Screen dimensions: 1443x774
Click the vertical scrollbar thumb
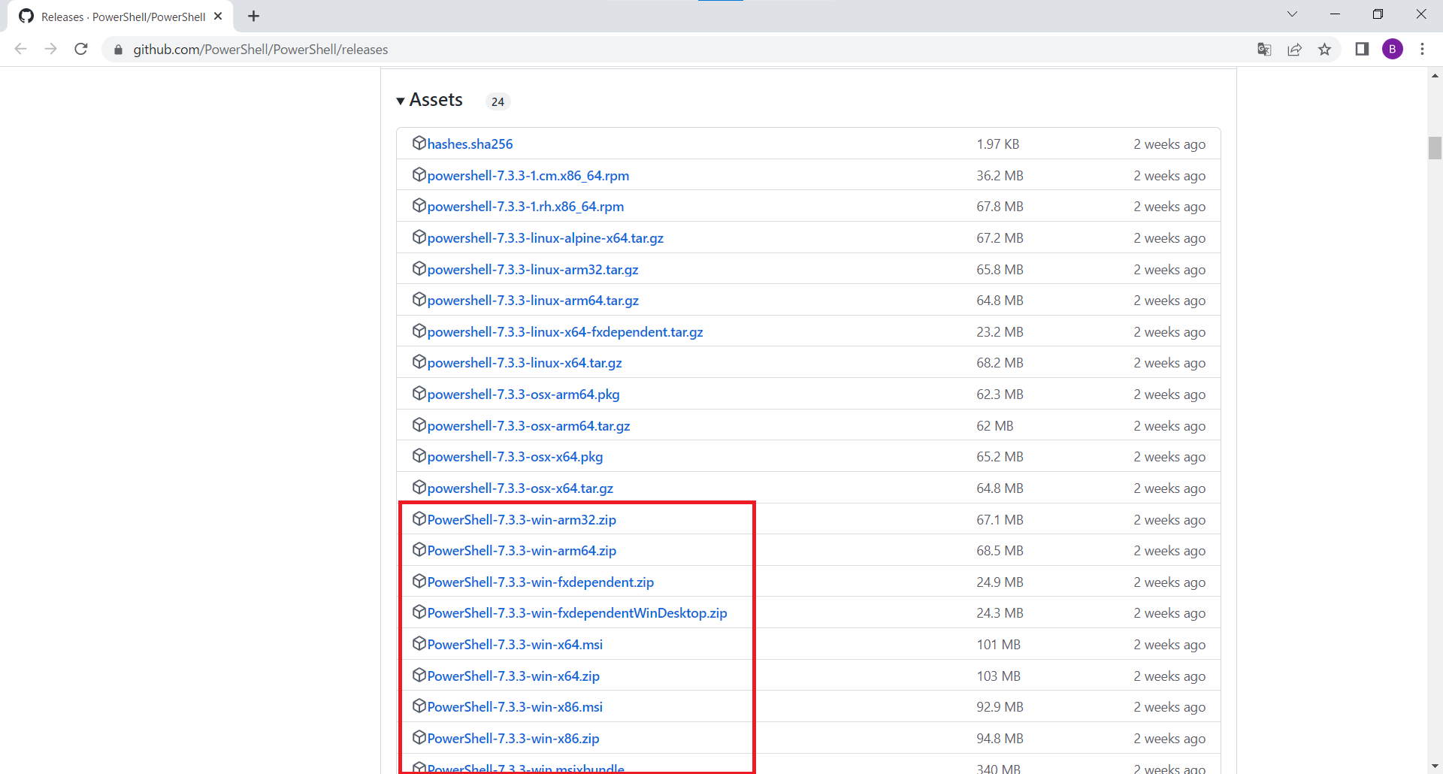[1435, 147]
